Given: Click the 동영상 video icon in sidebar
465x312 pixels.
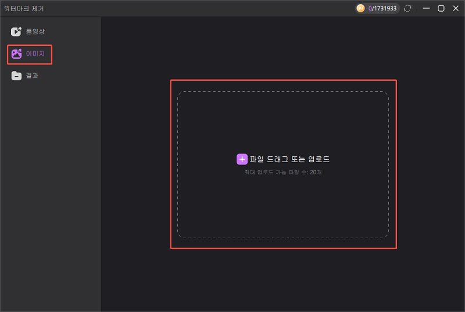Looking at the screenshot, I should 16,31.
